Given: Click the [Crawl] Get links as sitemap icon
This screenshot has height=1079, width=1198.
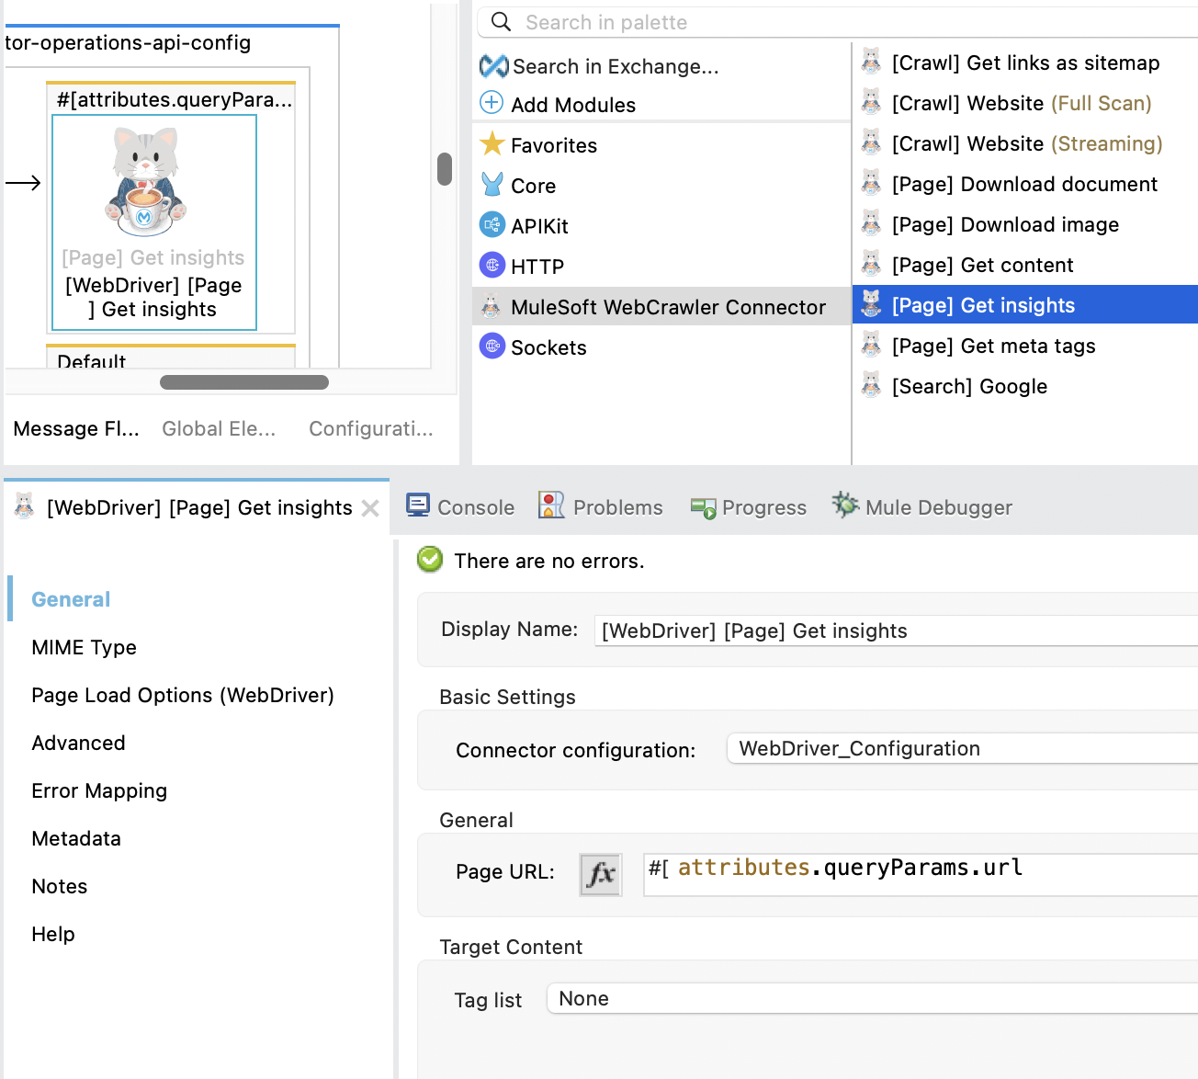Looking at the screenshot, I should (871, 62).
